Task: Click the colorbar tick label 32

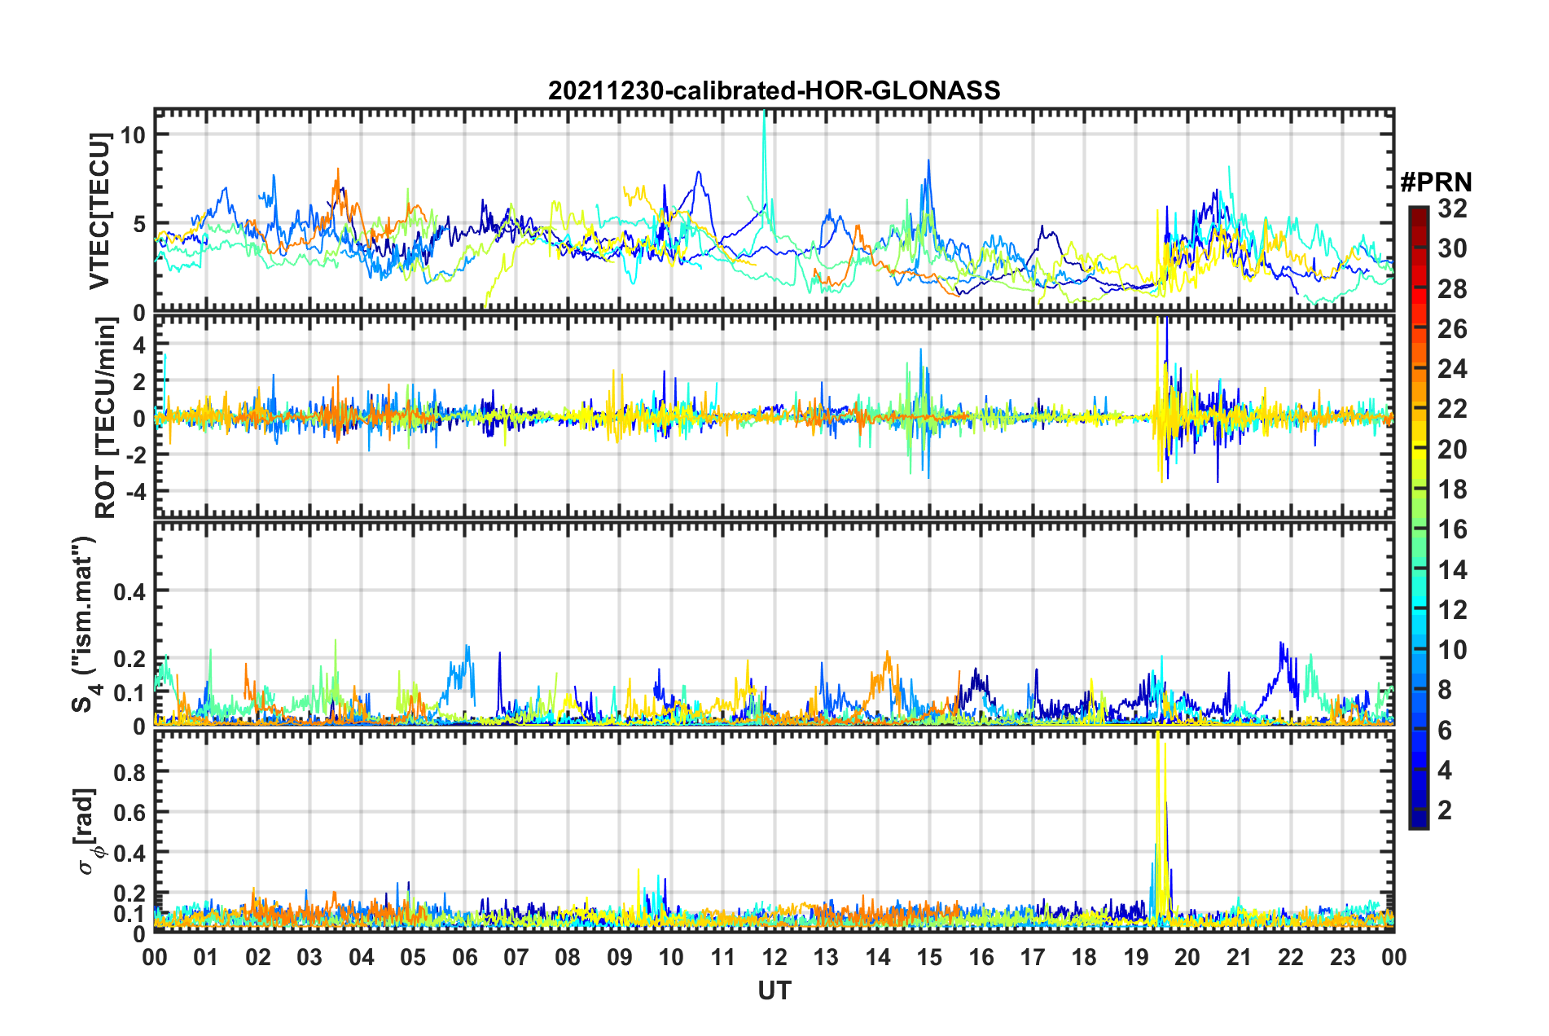Action: click(x=1451, y=209)
